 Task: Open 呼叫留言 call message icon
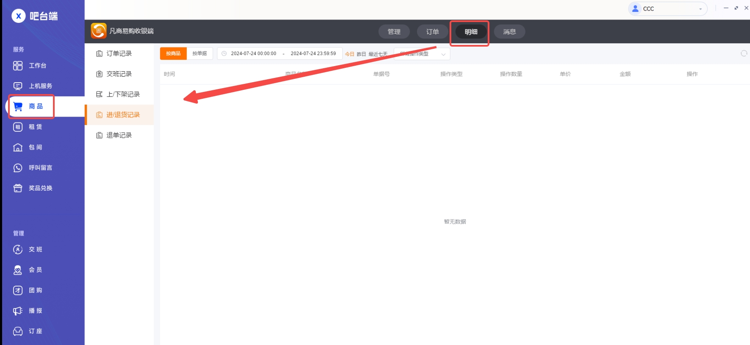[x=18, y=168]
